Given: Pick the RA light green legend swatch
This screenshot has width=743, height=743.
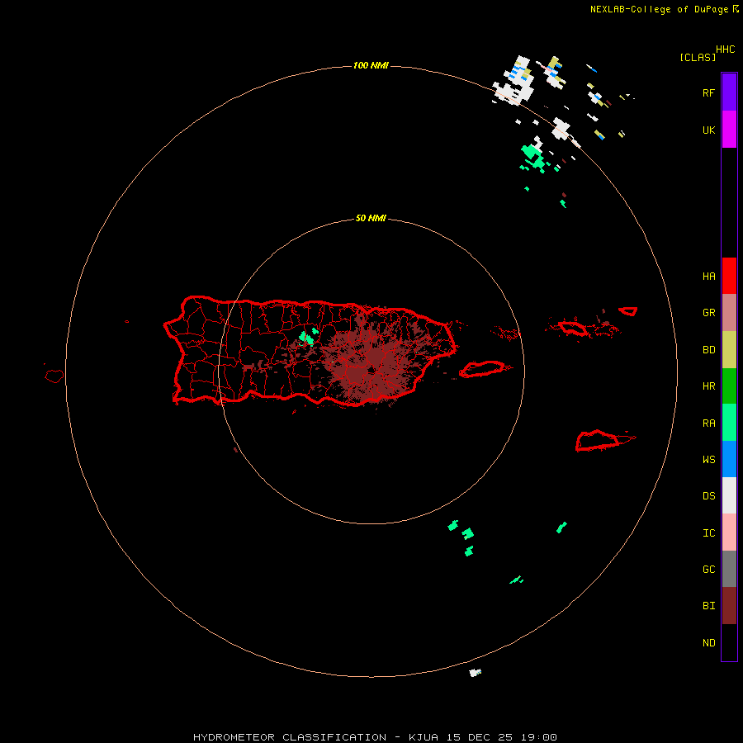Looking at the screenshot, I should [x=729, y=423].
